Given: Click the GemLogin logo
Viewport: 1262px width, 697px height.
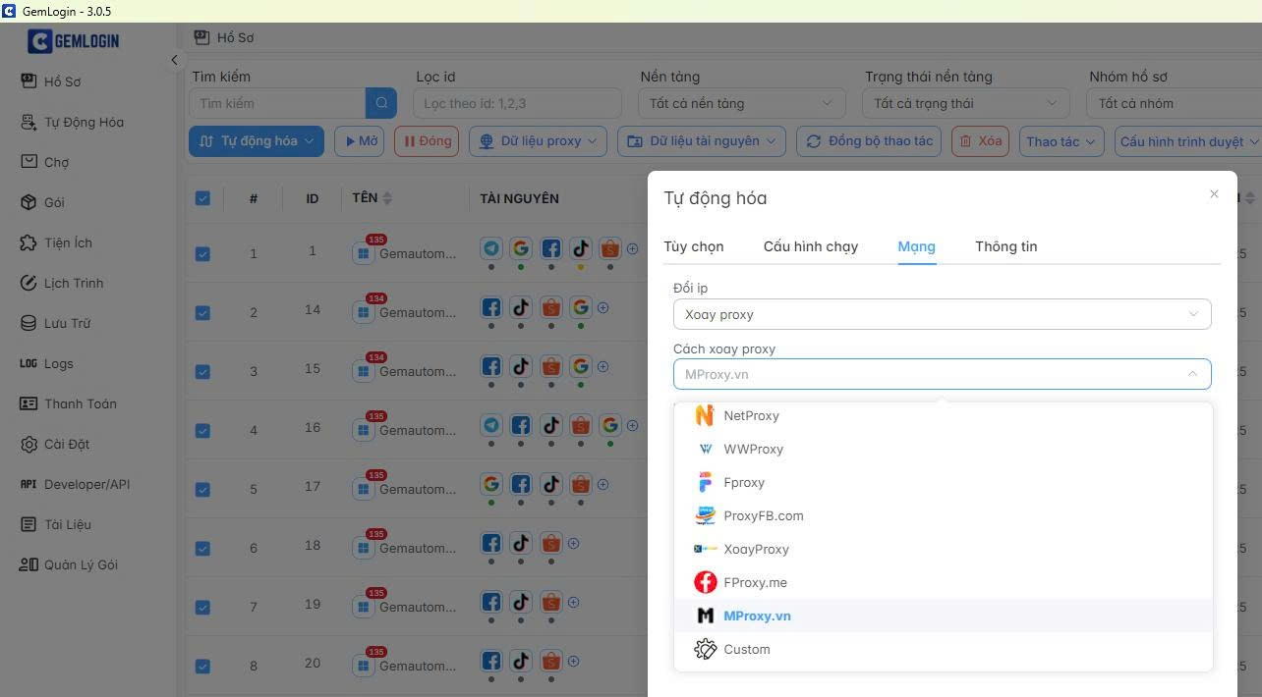Looking at the screenshot, I should click(74, 41).
